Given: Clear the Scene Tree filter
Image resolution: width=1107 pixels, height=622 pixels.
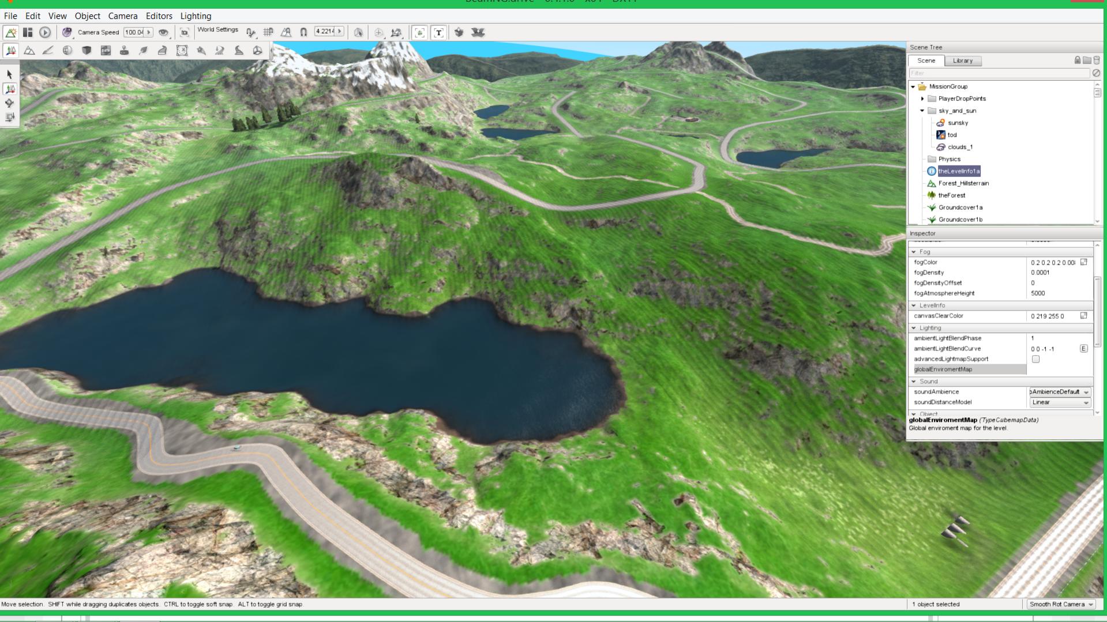Looking at the screenshot, I should [x=1096, y=73].
